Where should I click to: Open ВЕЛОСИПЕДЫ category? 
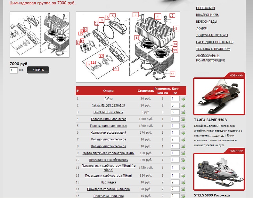(207, 21)
